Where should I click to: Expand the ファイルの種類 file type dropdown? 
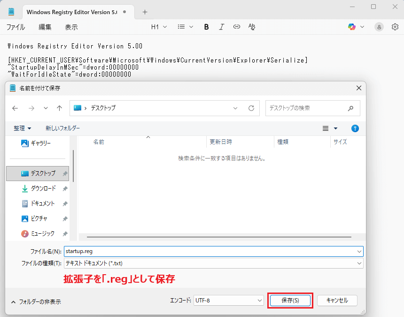click(359, 263)
